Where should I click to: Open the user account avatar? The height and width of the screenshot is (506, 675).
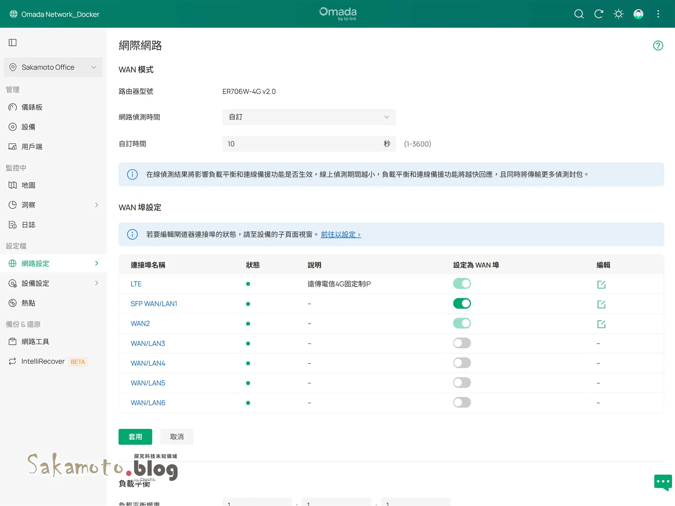[x=638, y=14]
